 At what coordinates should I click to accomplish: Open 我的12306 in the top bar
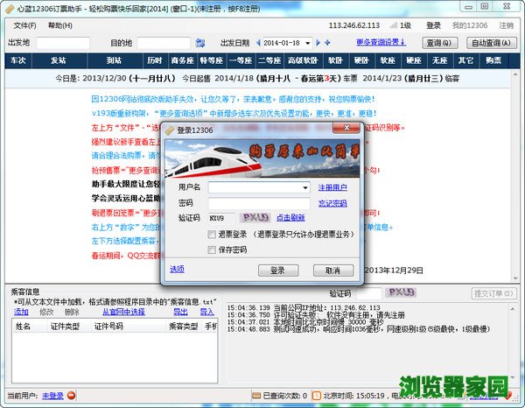tap(470, 25)
